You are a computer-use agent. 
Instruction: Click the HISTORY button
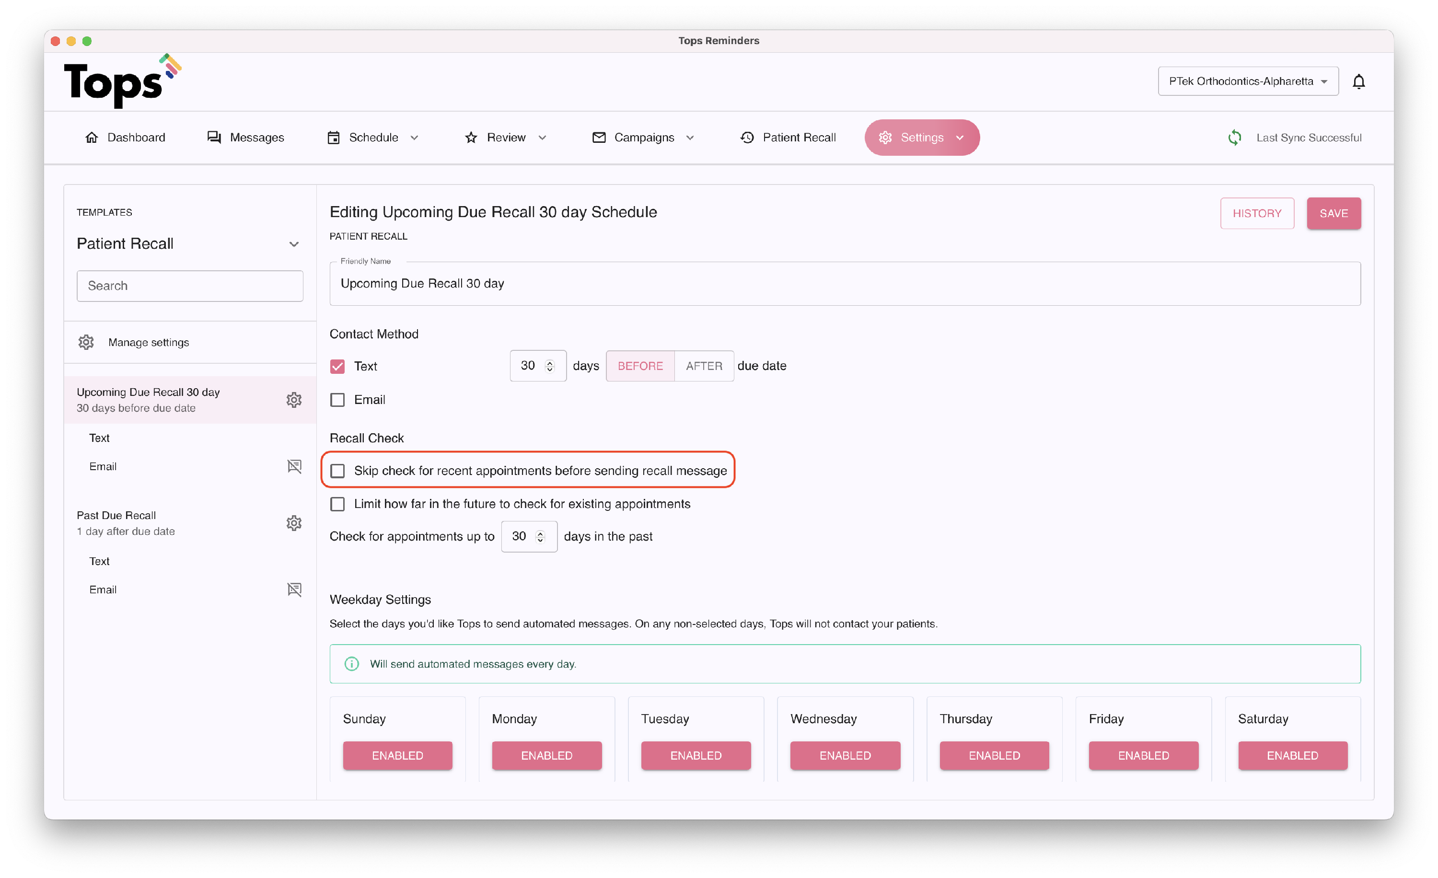1256,214
